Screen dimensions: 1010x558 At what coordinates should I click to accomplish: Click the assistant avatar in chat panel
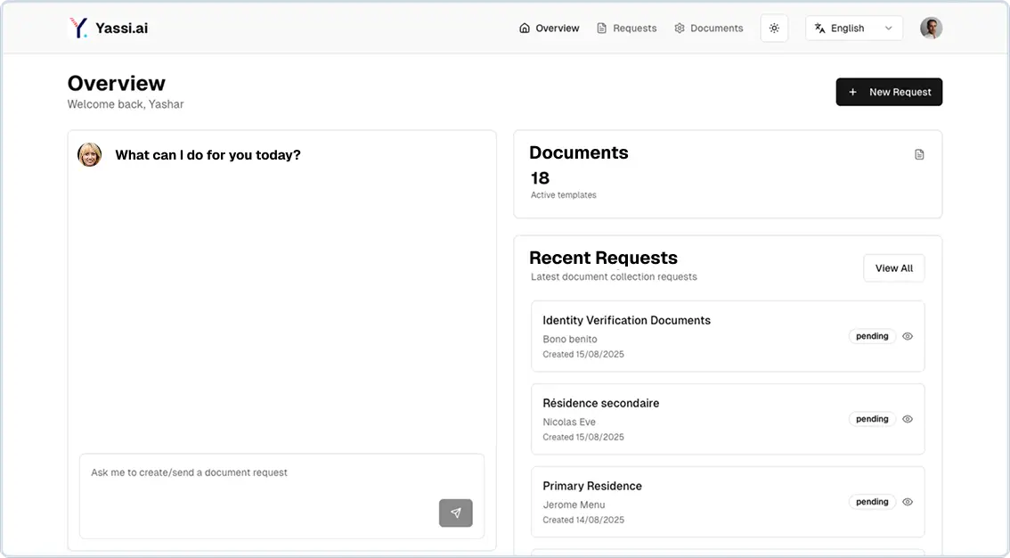tap(90, 154)
